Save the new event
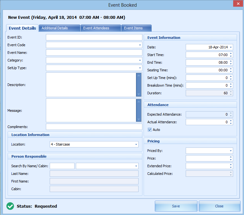 click(176, 206)
